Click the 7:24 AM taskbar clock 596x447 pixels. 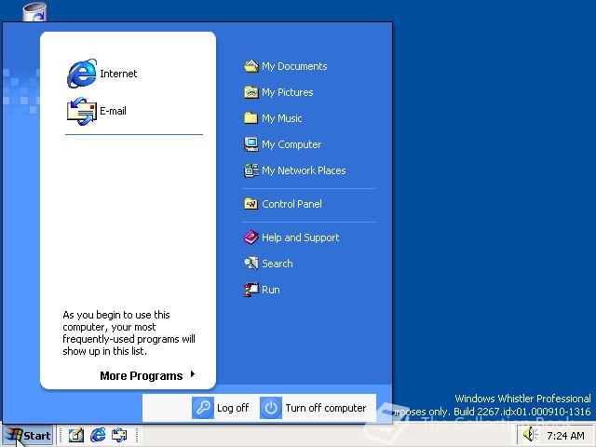coord(565,436)
